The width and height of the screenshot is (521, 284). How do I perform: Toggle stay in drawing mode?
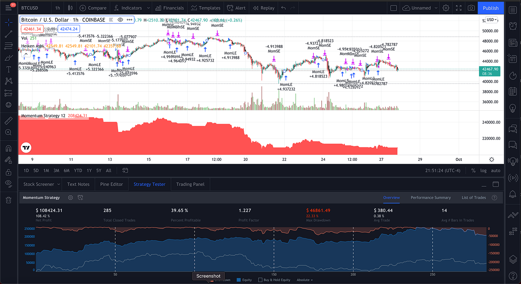coord(8,160)
